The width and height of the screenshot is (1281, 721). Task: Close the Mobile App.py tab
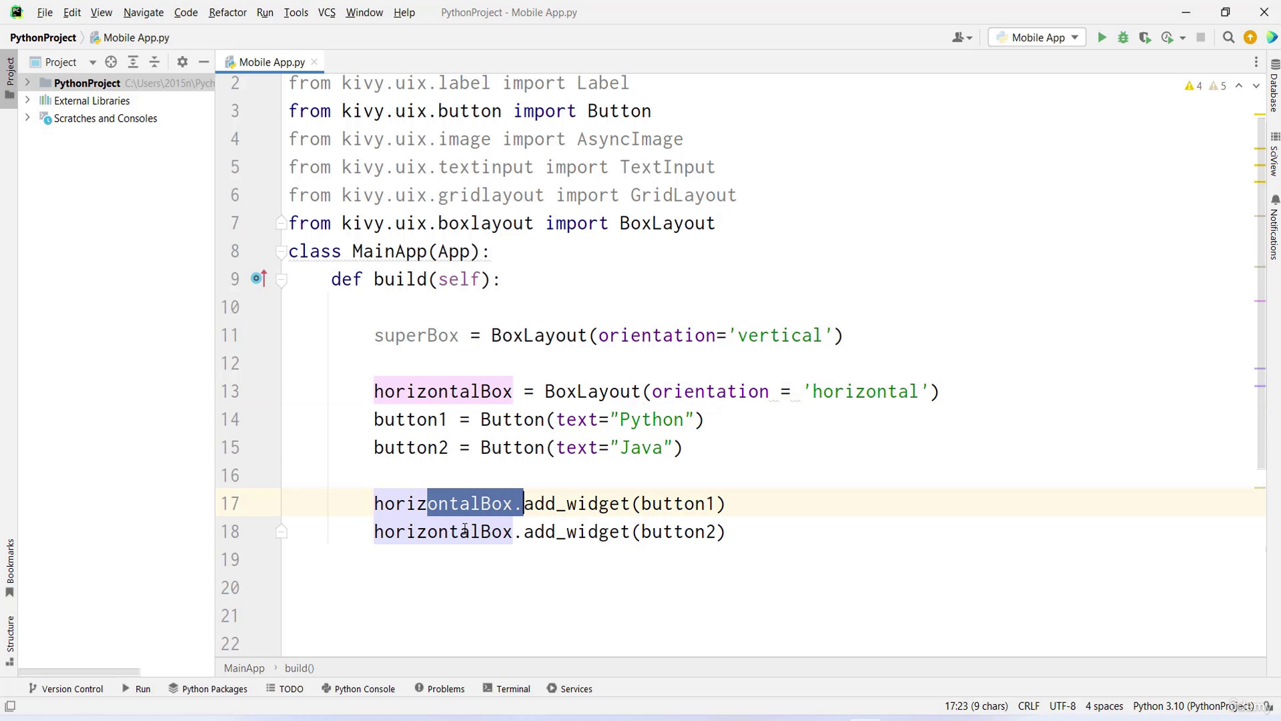314,62
